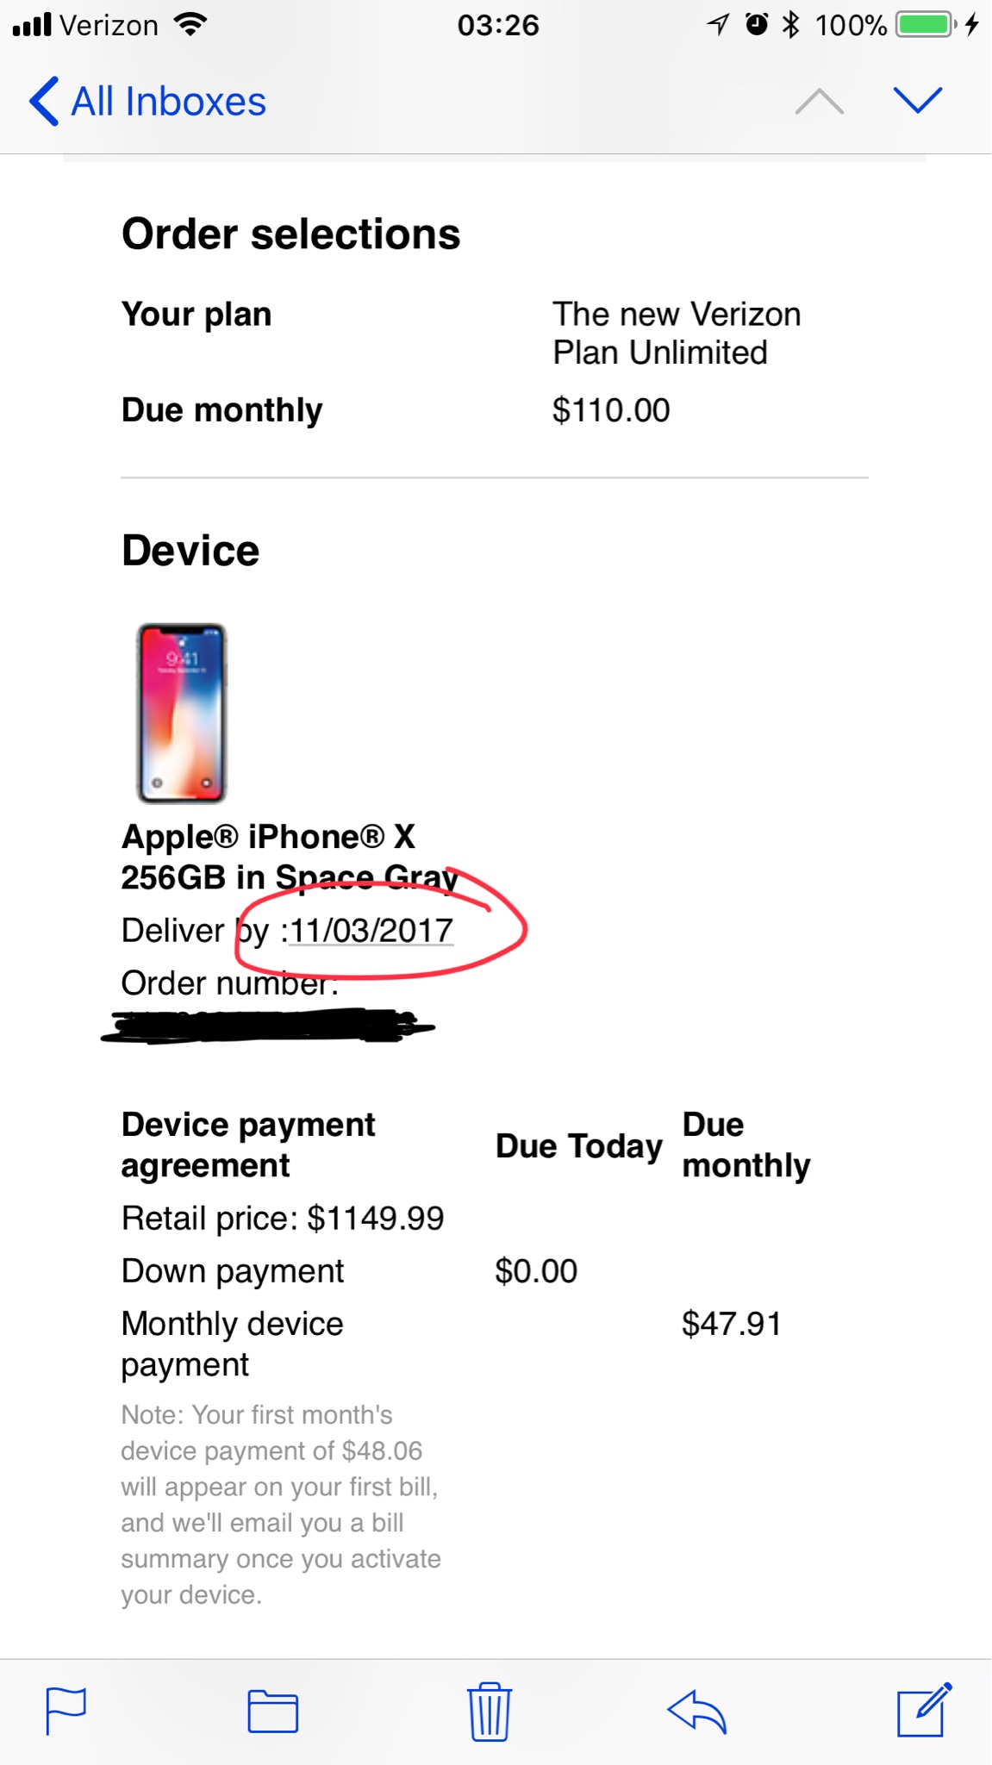Tap the iPhone X product image
The width and height of the screenshot is (992, 1765).
click(x=182, y=713)
